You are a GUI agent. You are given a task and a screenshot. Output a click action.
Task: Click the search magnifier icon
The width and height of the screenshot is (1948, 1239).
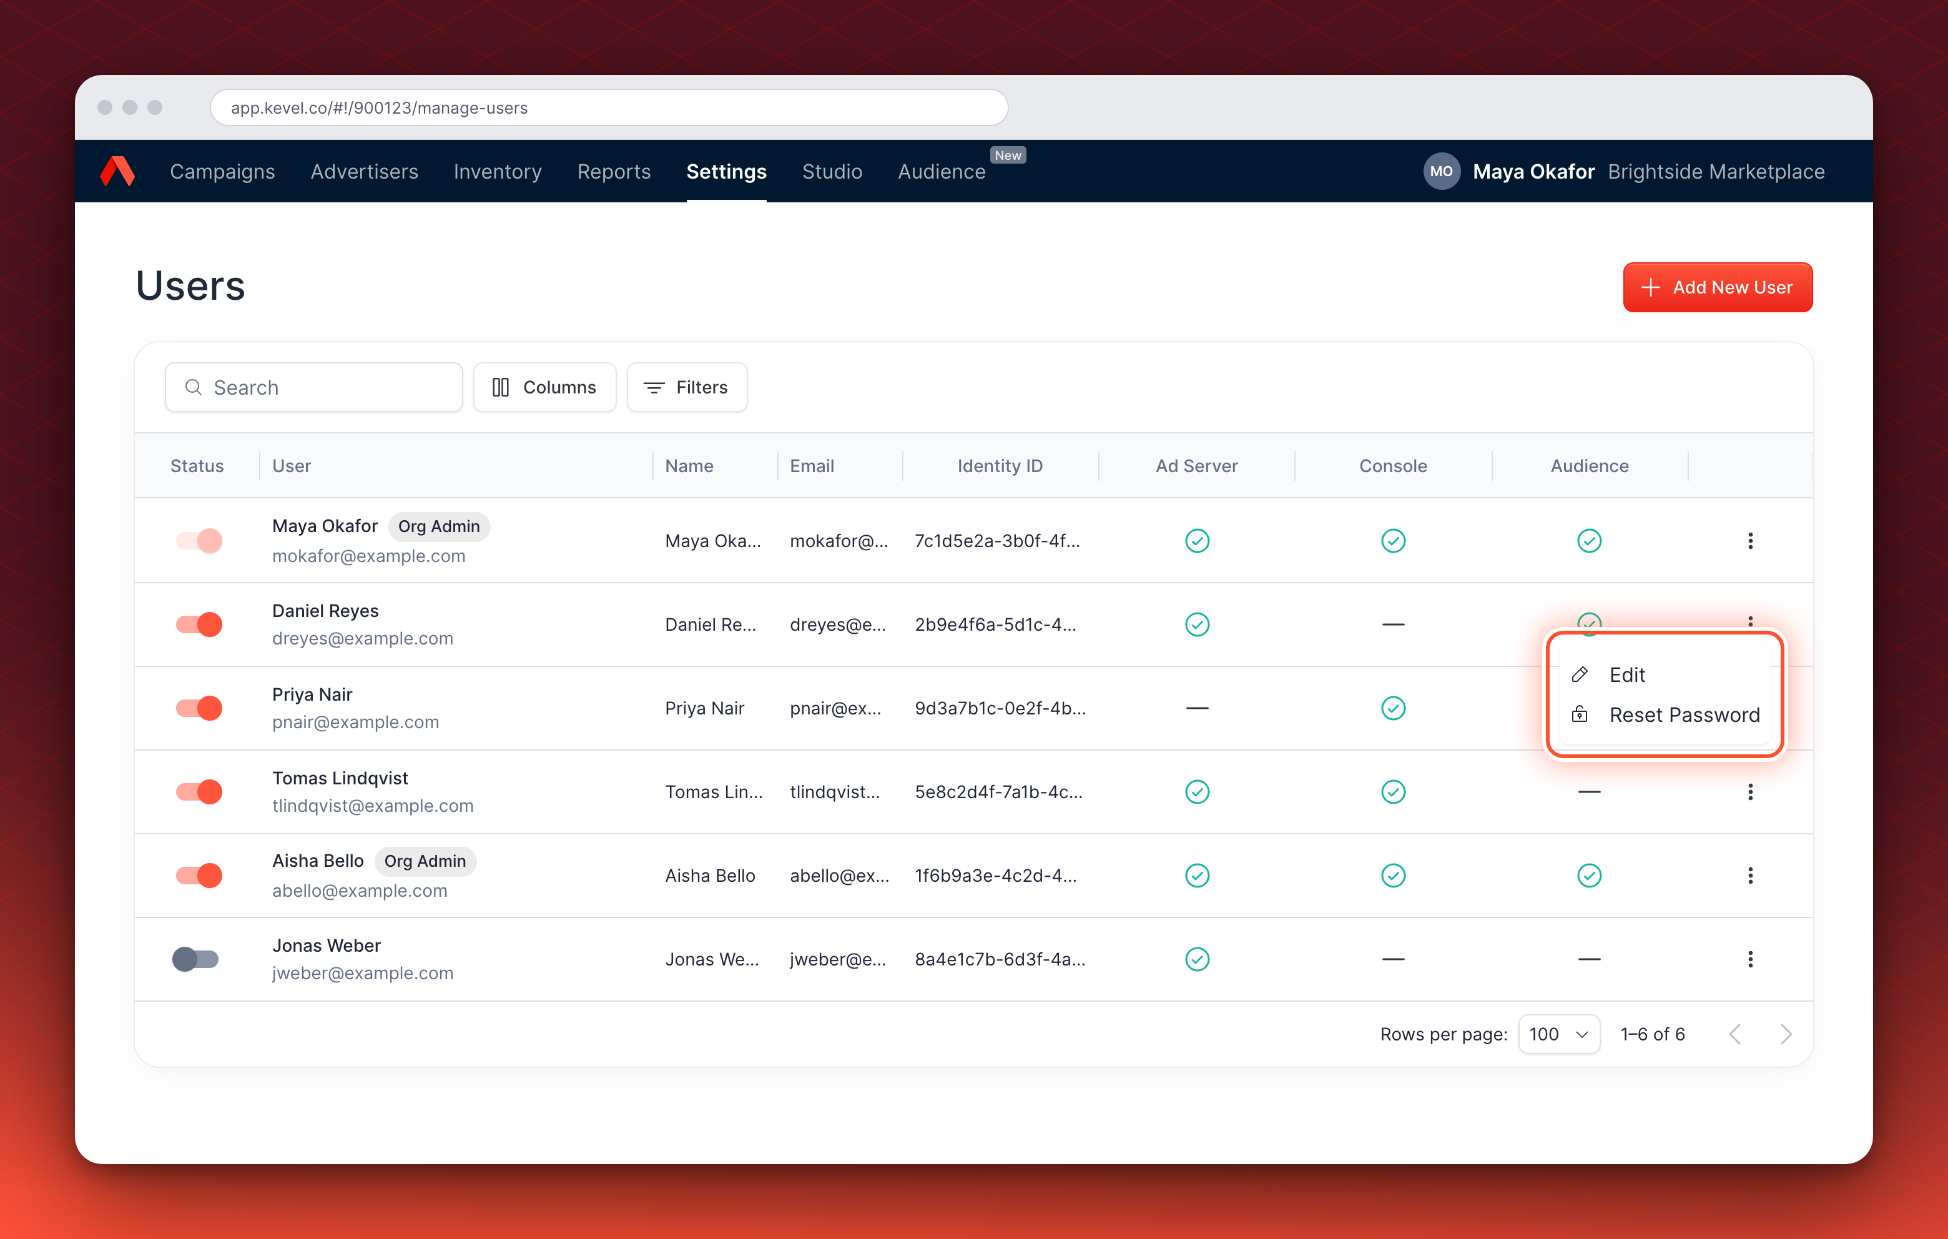(194, 388)
